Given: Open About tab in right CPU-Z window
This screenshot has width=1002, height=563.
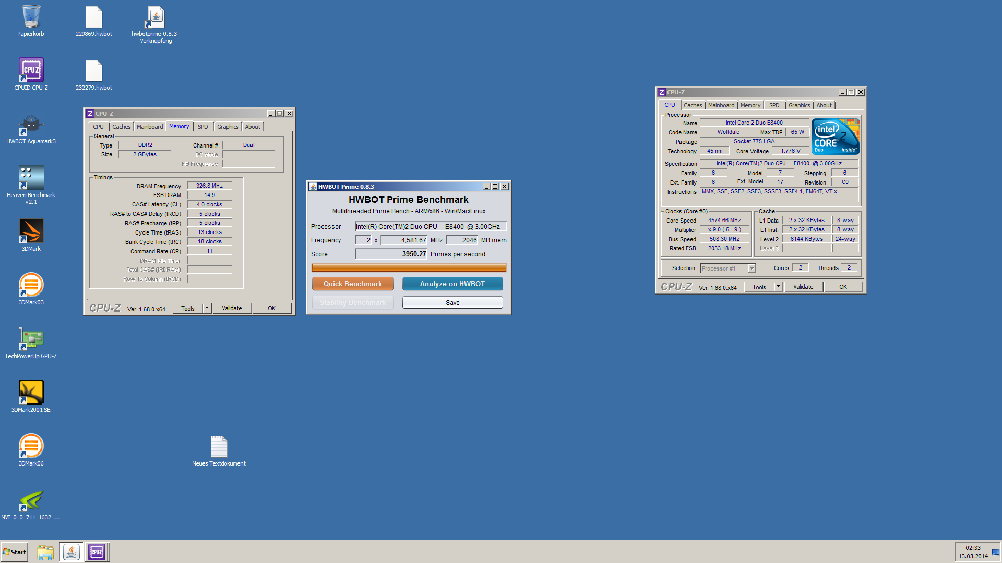Looking at the screenshot, I should click(x=824, y=105).
